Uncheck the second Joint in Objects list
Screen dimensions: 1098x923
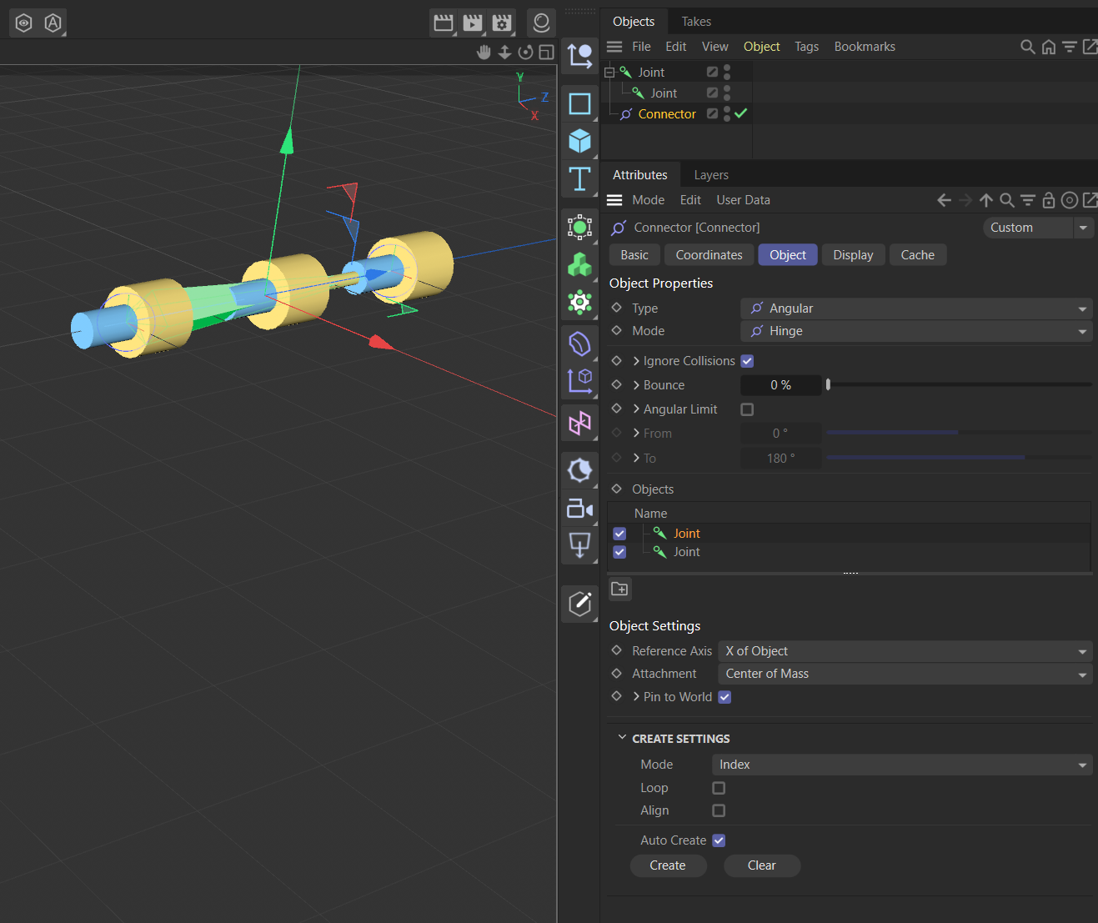click(619, 552)
